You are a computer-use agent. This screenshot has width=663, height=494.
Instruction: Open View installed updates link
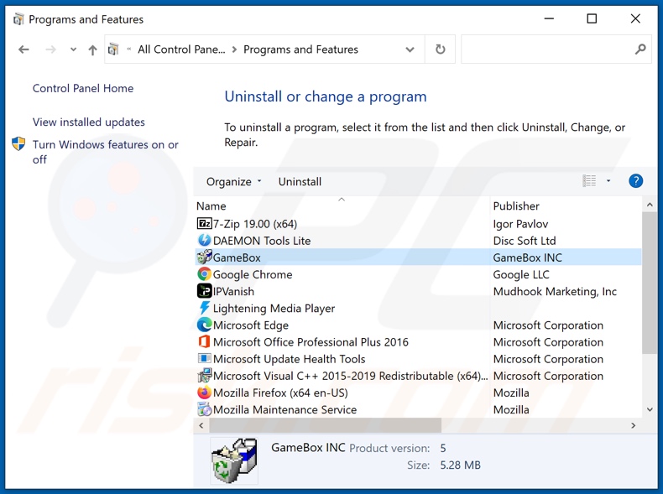(88, 122)
